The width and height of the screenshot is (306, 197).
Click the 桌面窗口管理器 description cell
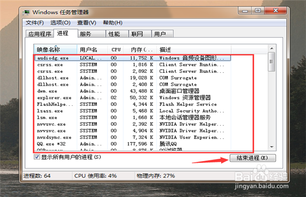tap(180, 91)
